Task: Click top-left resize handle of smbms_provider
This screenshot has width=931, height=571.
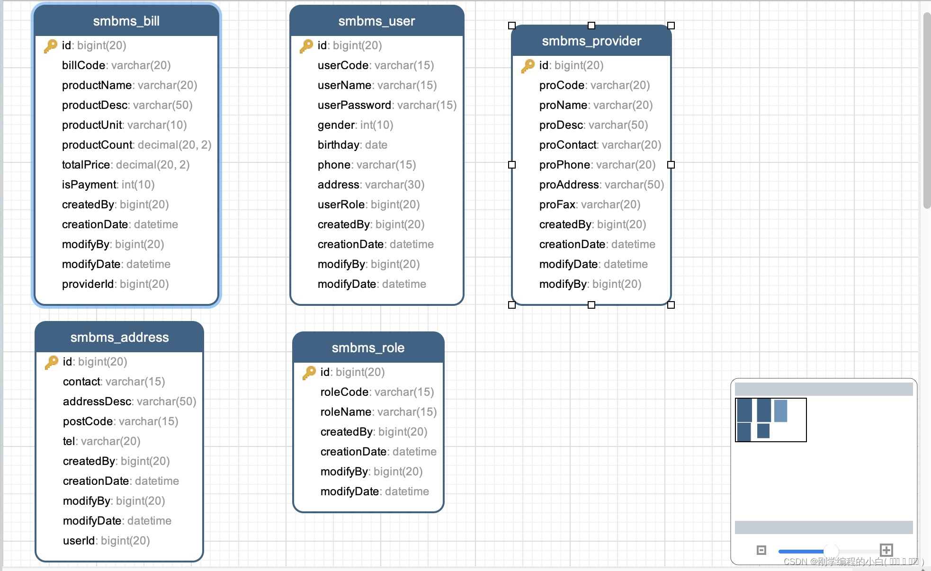Action: pyautogui.click(x=512, y=26)
